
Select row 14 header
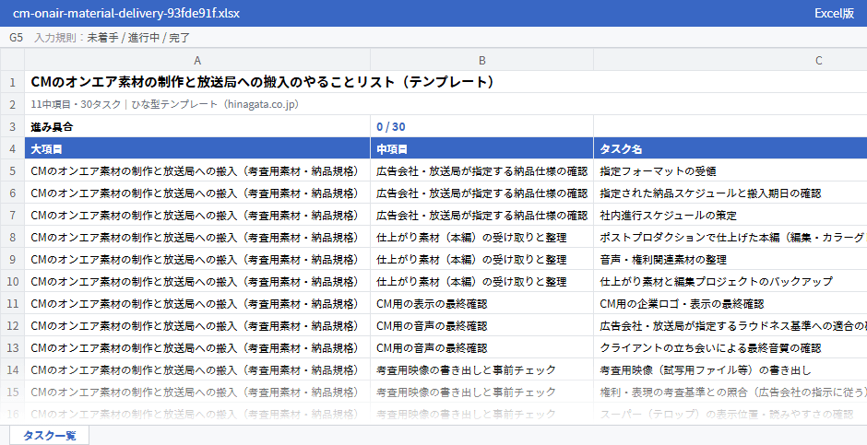(12, 370)
